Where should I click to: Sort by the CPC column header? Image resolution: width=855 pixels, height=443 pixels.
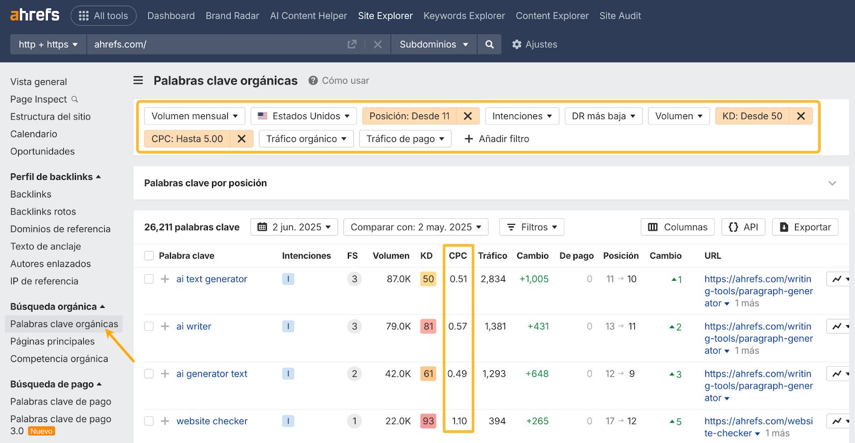coord(457,256)
